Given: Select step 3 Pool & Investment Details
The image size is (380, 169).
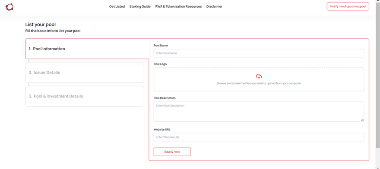Looking at the screenshot, I should click(85, 96).
